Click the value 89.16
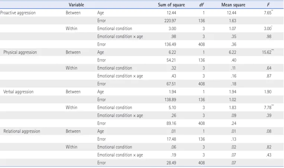 click(x=171, y=123)
